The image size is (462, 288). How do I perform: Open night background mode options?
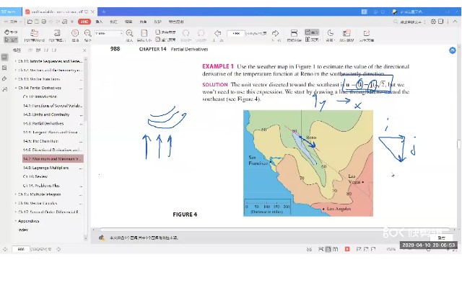pos(331,36)
